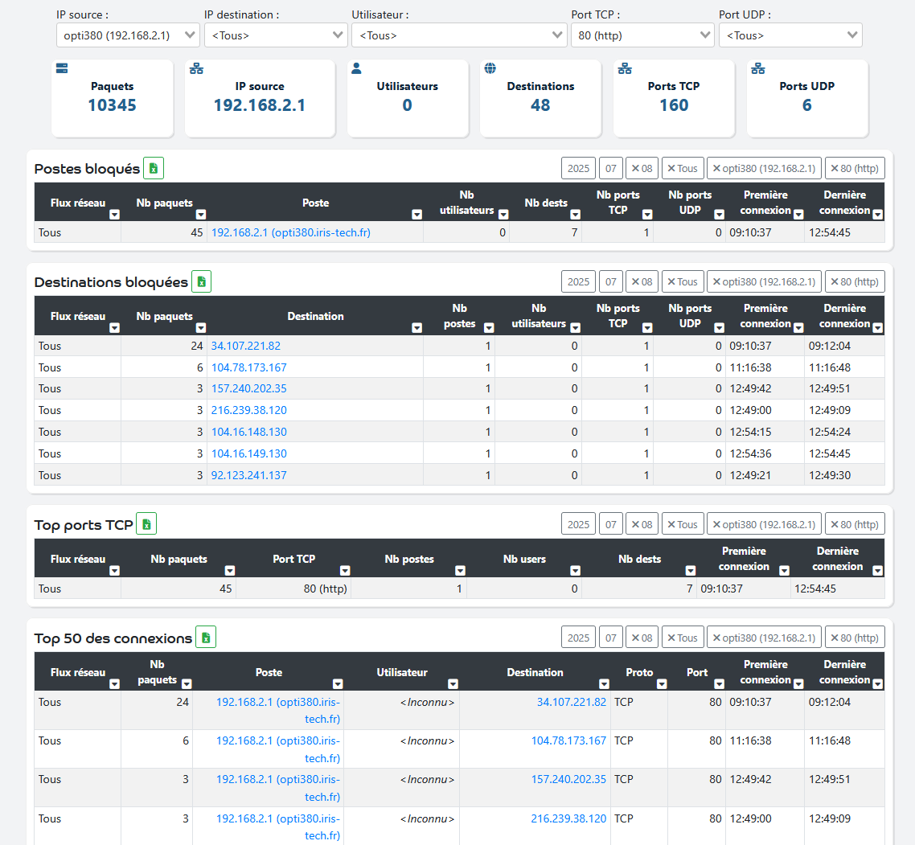This screenshot has width=915, height=845.
Task: Open poste 192.168.2.1 link in Postes bloqués
Action: tap(290, 232)
